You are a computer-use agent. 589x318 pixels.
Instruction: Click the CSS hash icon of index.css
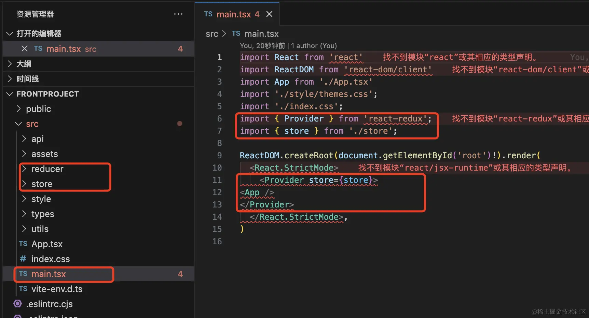23,259
